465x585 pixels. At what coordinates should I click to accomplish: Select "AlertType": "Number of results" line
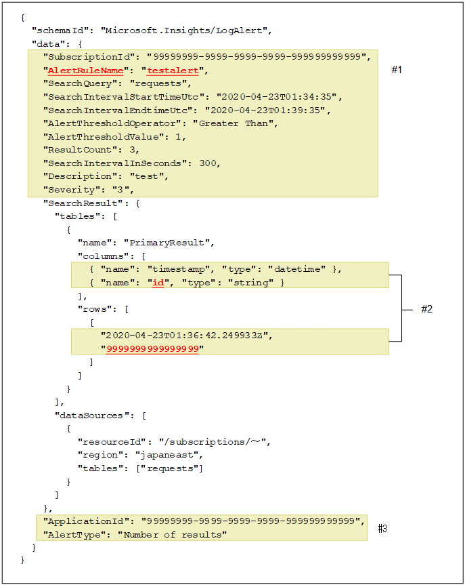tap(135, 535)
